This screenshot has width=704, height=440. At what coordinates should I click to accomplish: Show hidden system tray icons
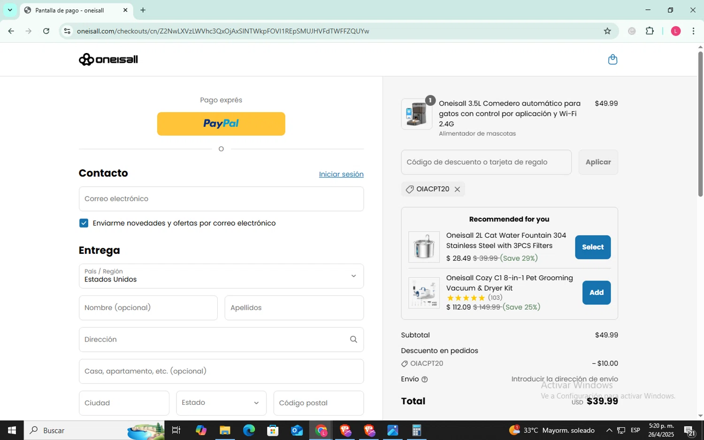[609, 430]
